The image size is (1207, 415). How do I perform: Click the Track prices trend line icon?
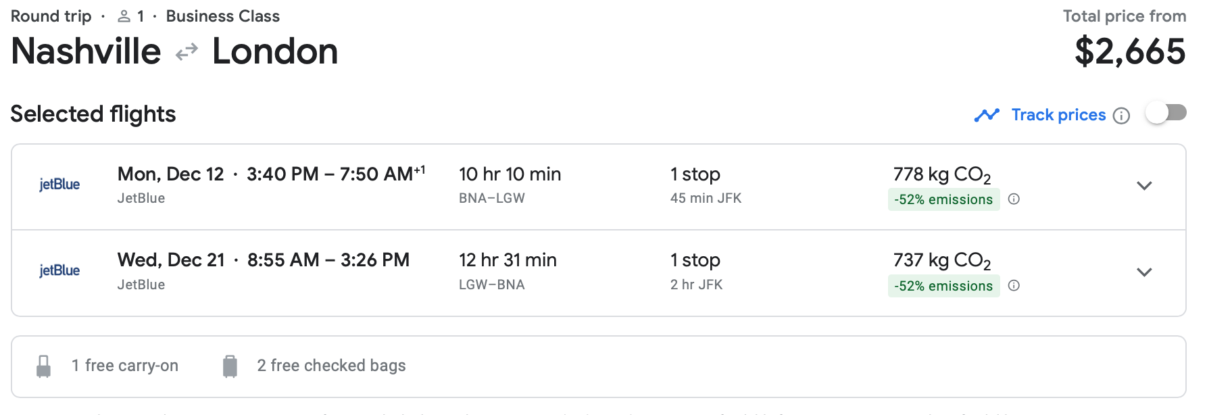(x=987, y=115)
